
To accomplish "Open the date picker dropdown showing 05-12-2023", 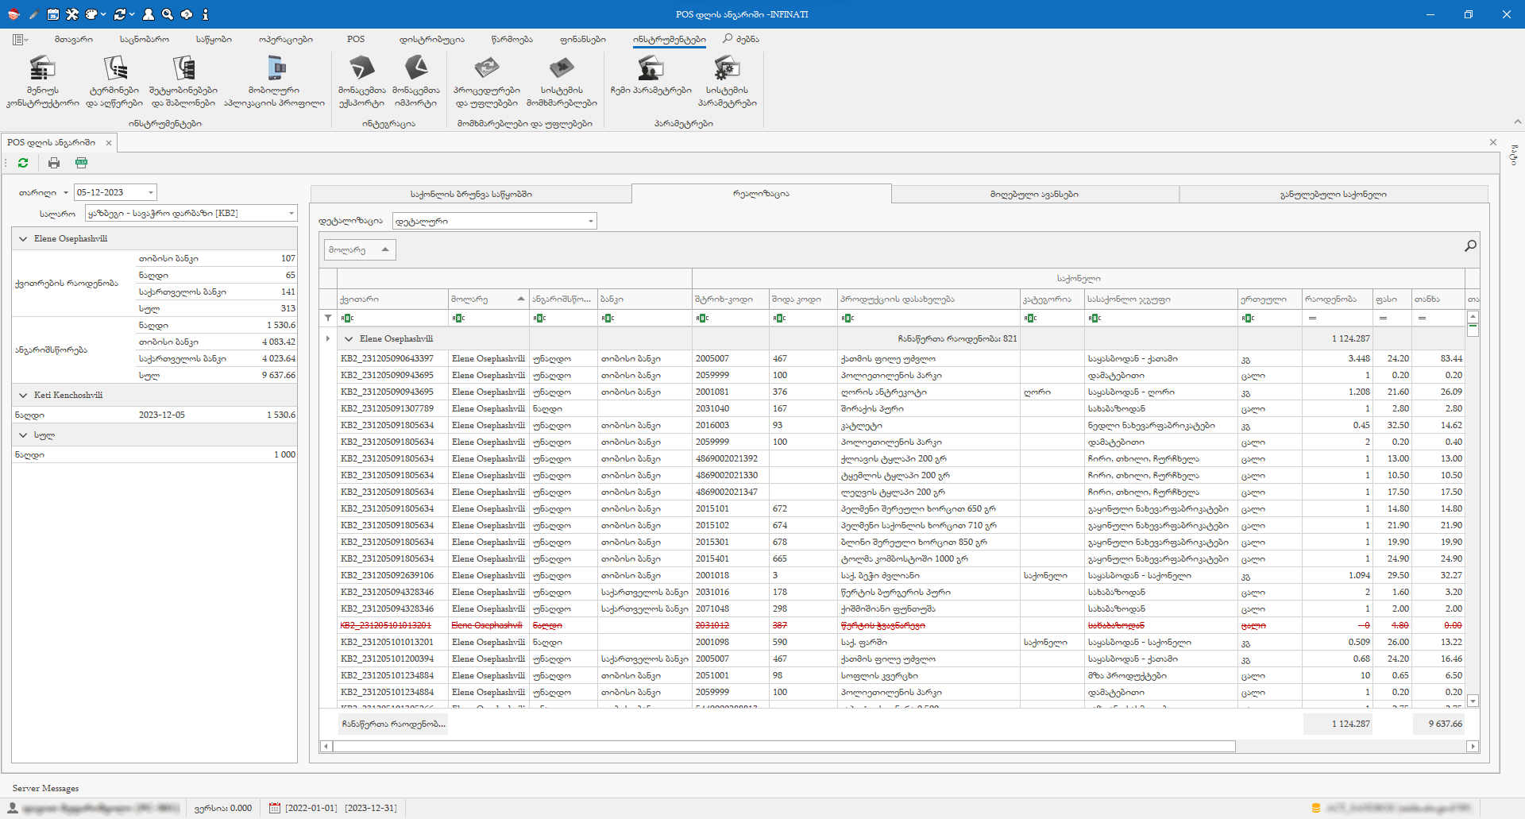I will (150, 193).
